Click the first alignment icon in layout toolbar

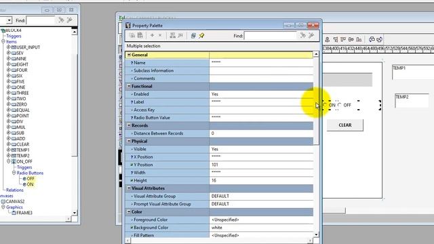click(x=327, y=39)
